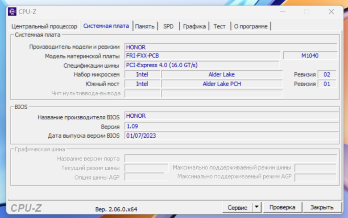Image resolution: width=348 pixels, height=218 pixels.
Task: Click the BIOS version 1.09 value
Action: pos(232,127)
